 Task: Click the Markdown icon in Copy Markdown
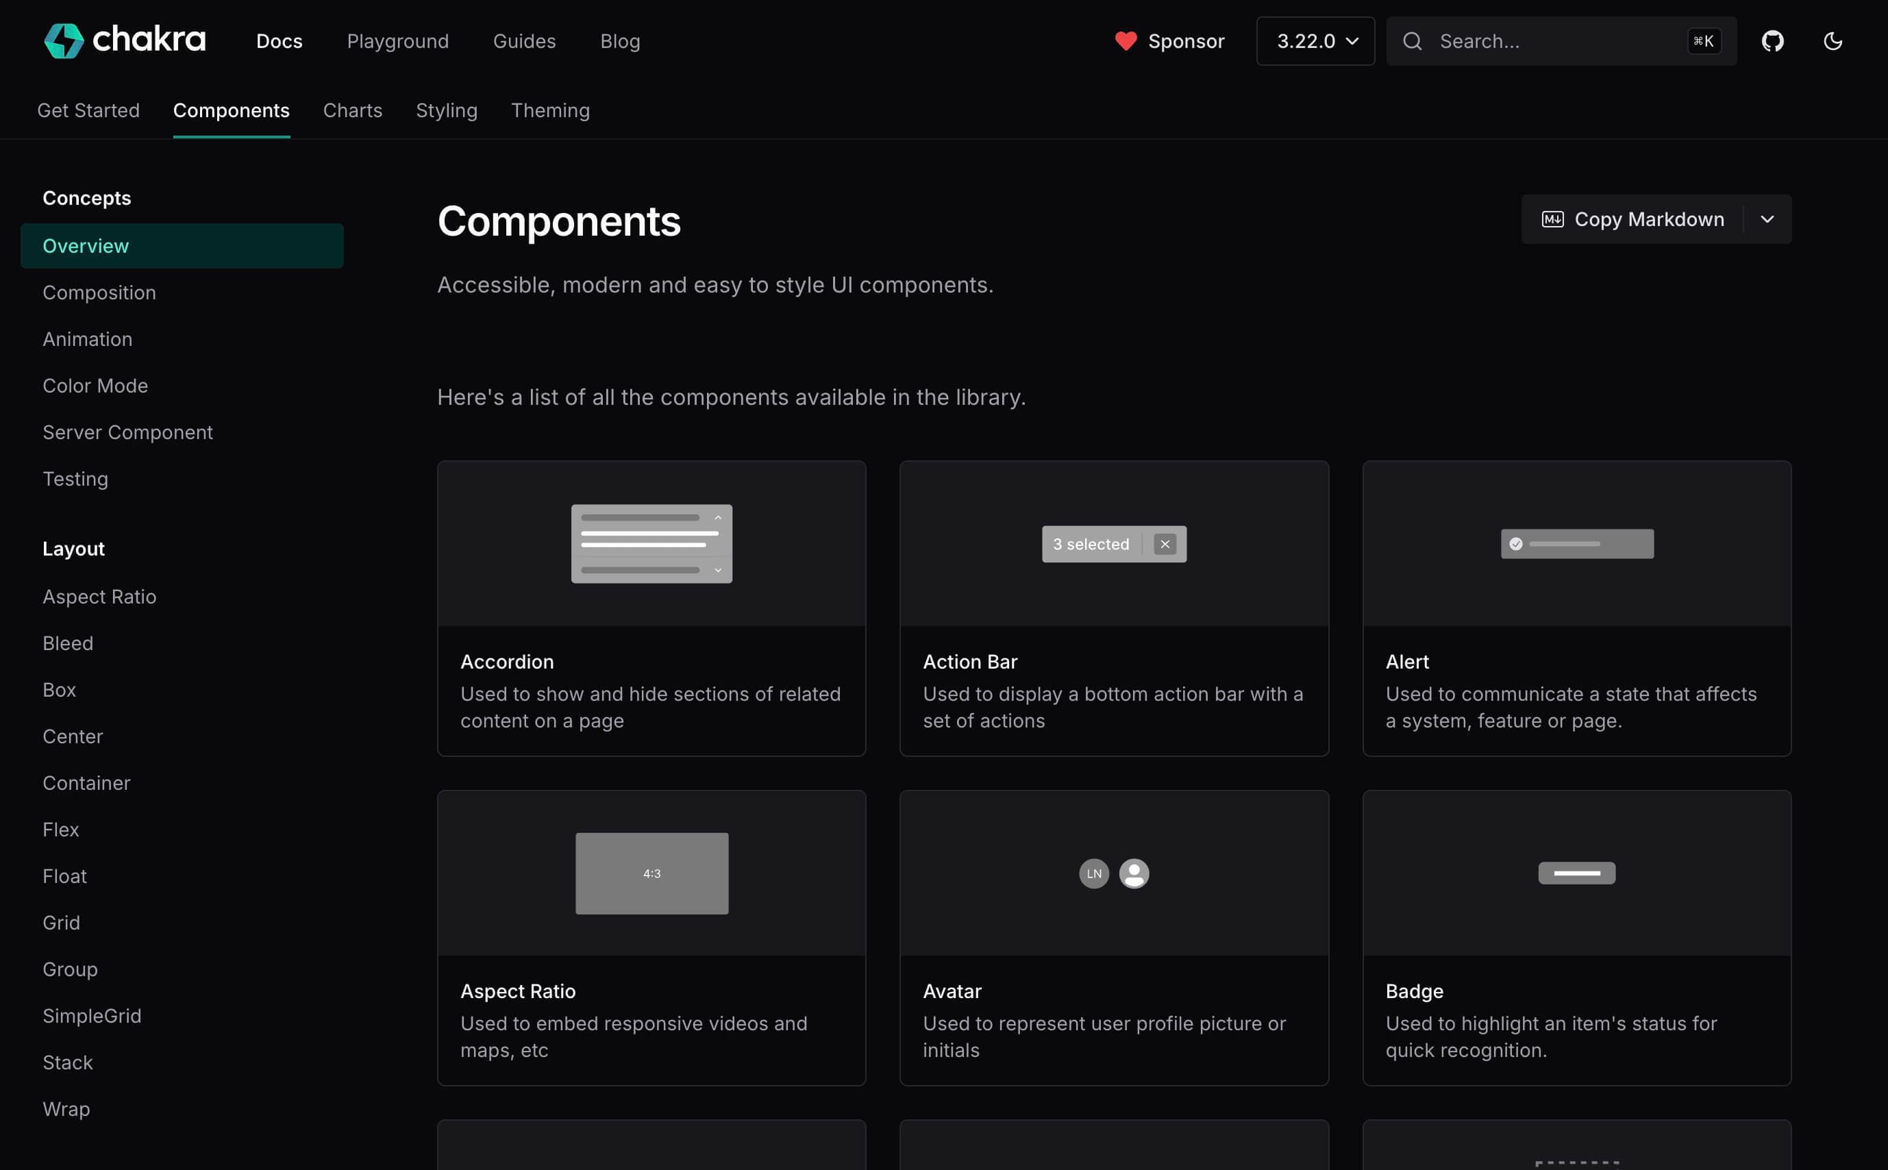click(1552, 219)
